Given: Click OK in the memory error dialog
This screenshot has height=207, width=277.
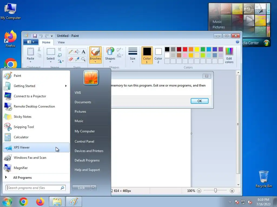Looking at the screenshot, I should pyautogui.click(x=200, y=101).
